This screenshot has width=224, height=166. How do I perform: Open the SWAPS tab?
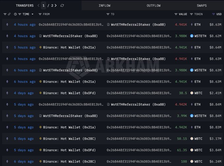(x=202, y=6)
